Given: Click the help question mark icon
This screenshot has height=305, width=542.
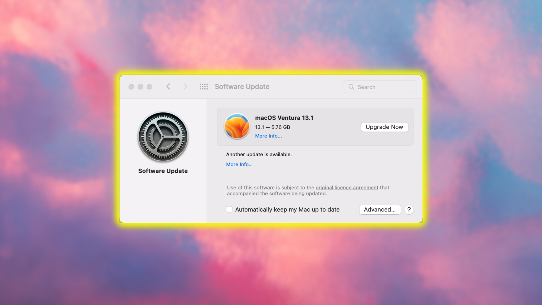Looking at the screenshot, I should 408,209.
